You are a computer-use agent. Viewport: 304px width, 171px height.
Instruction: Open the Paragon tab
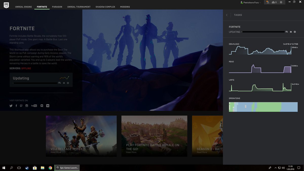[57, 7]
